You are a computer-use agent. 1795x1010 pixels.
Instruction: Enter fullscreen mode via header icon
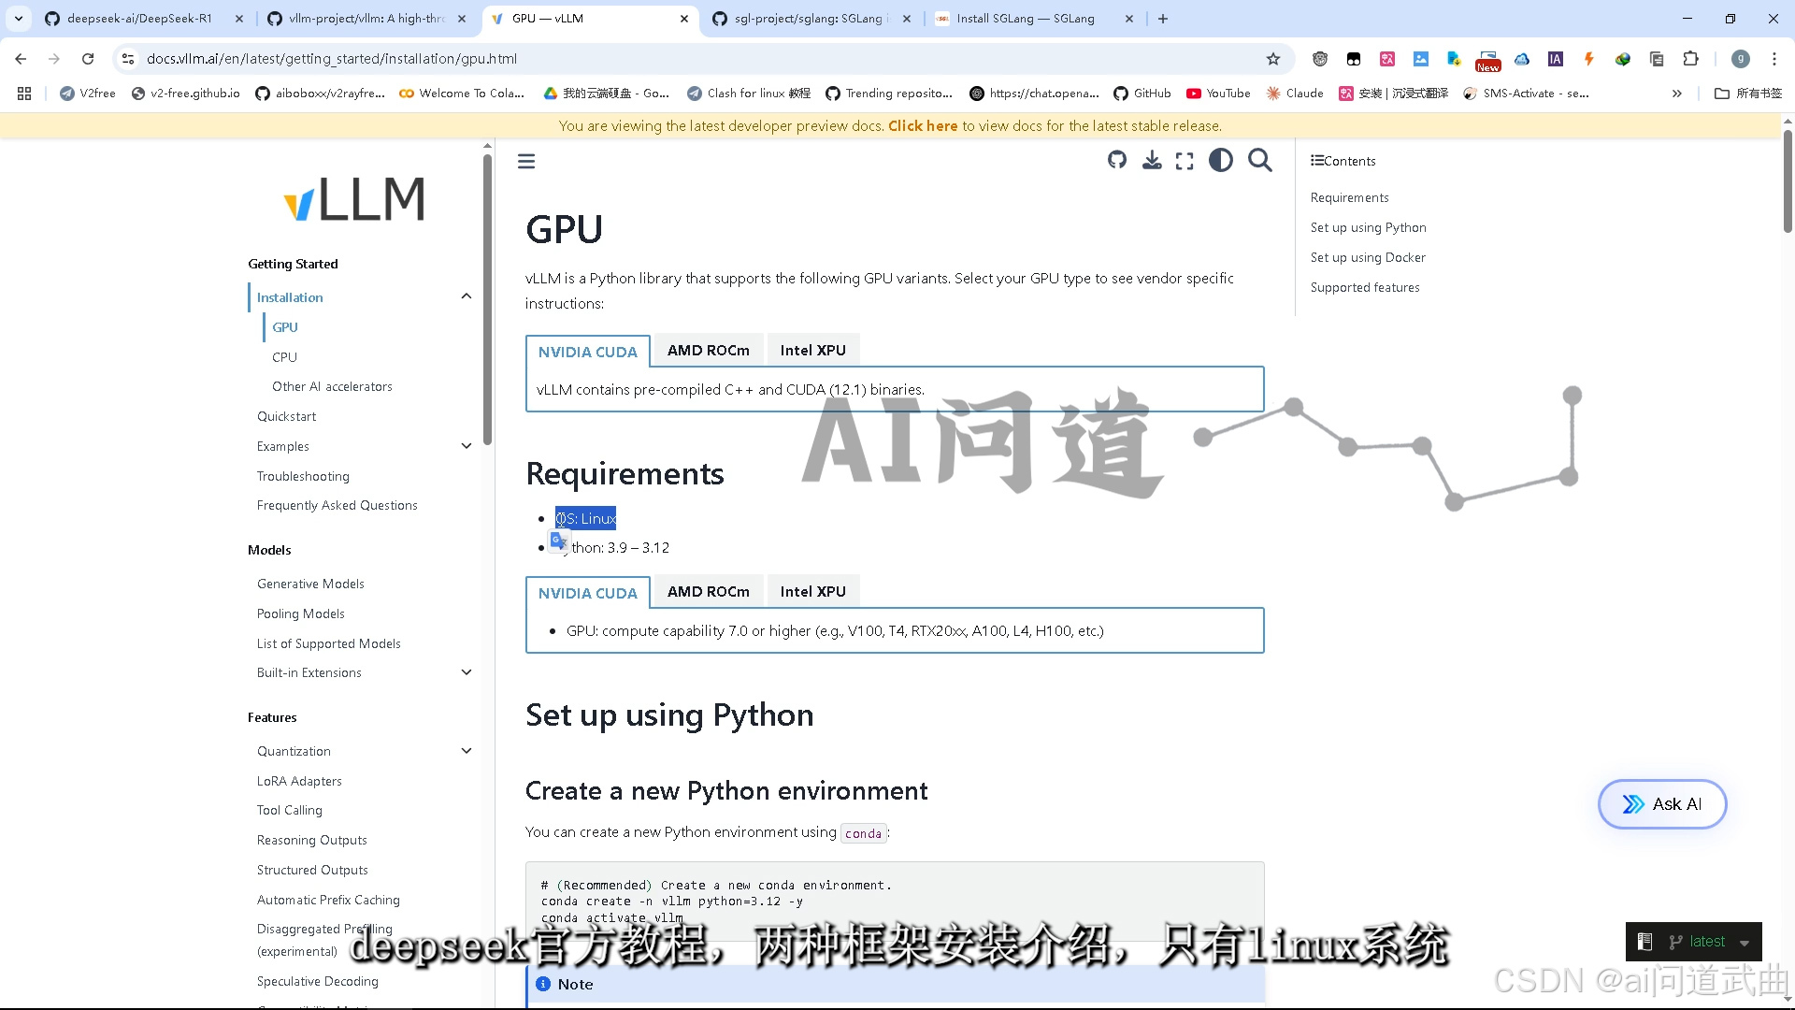(1185, 161)
